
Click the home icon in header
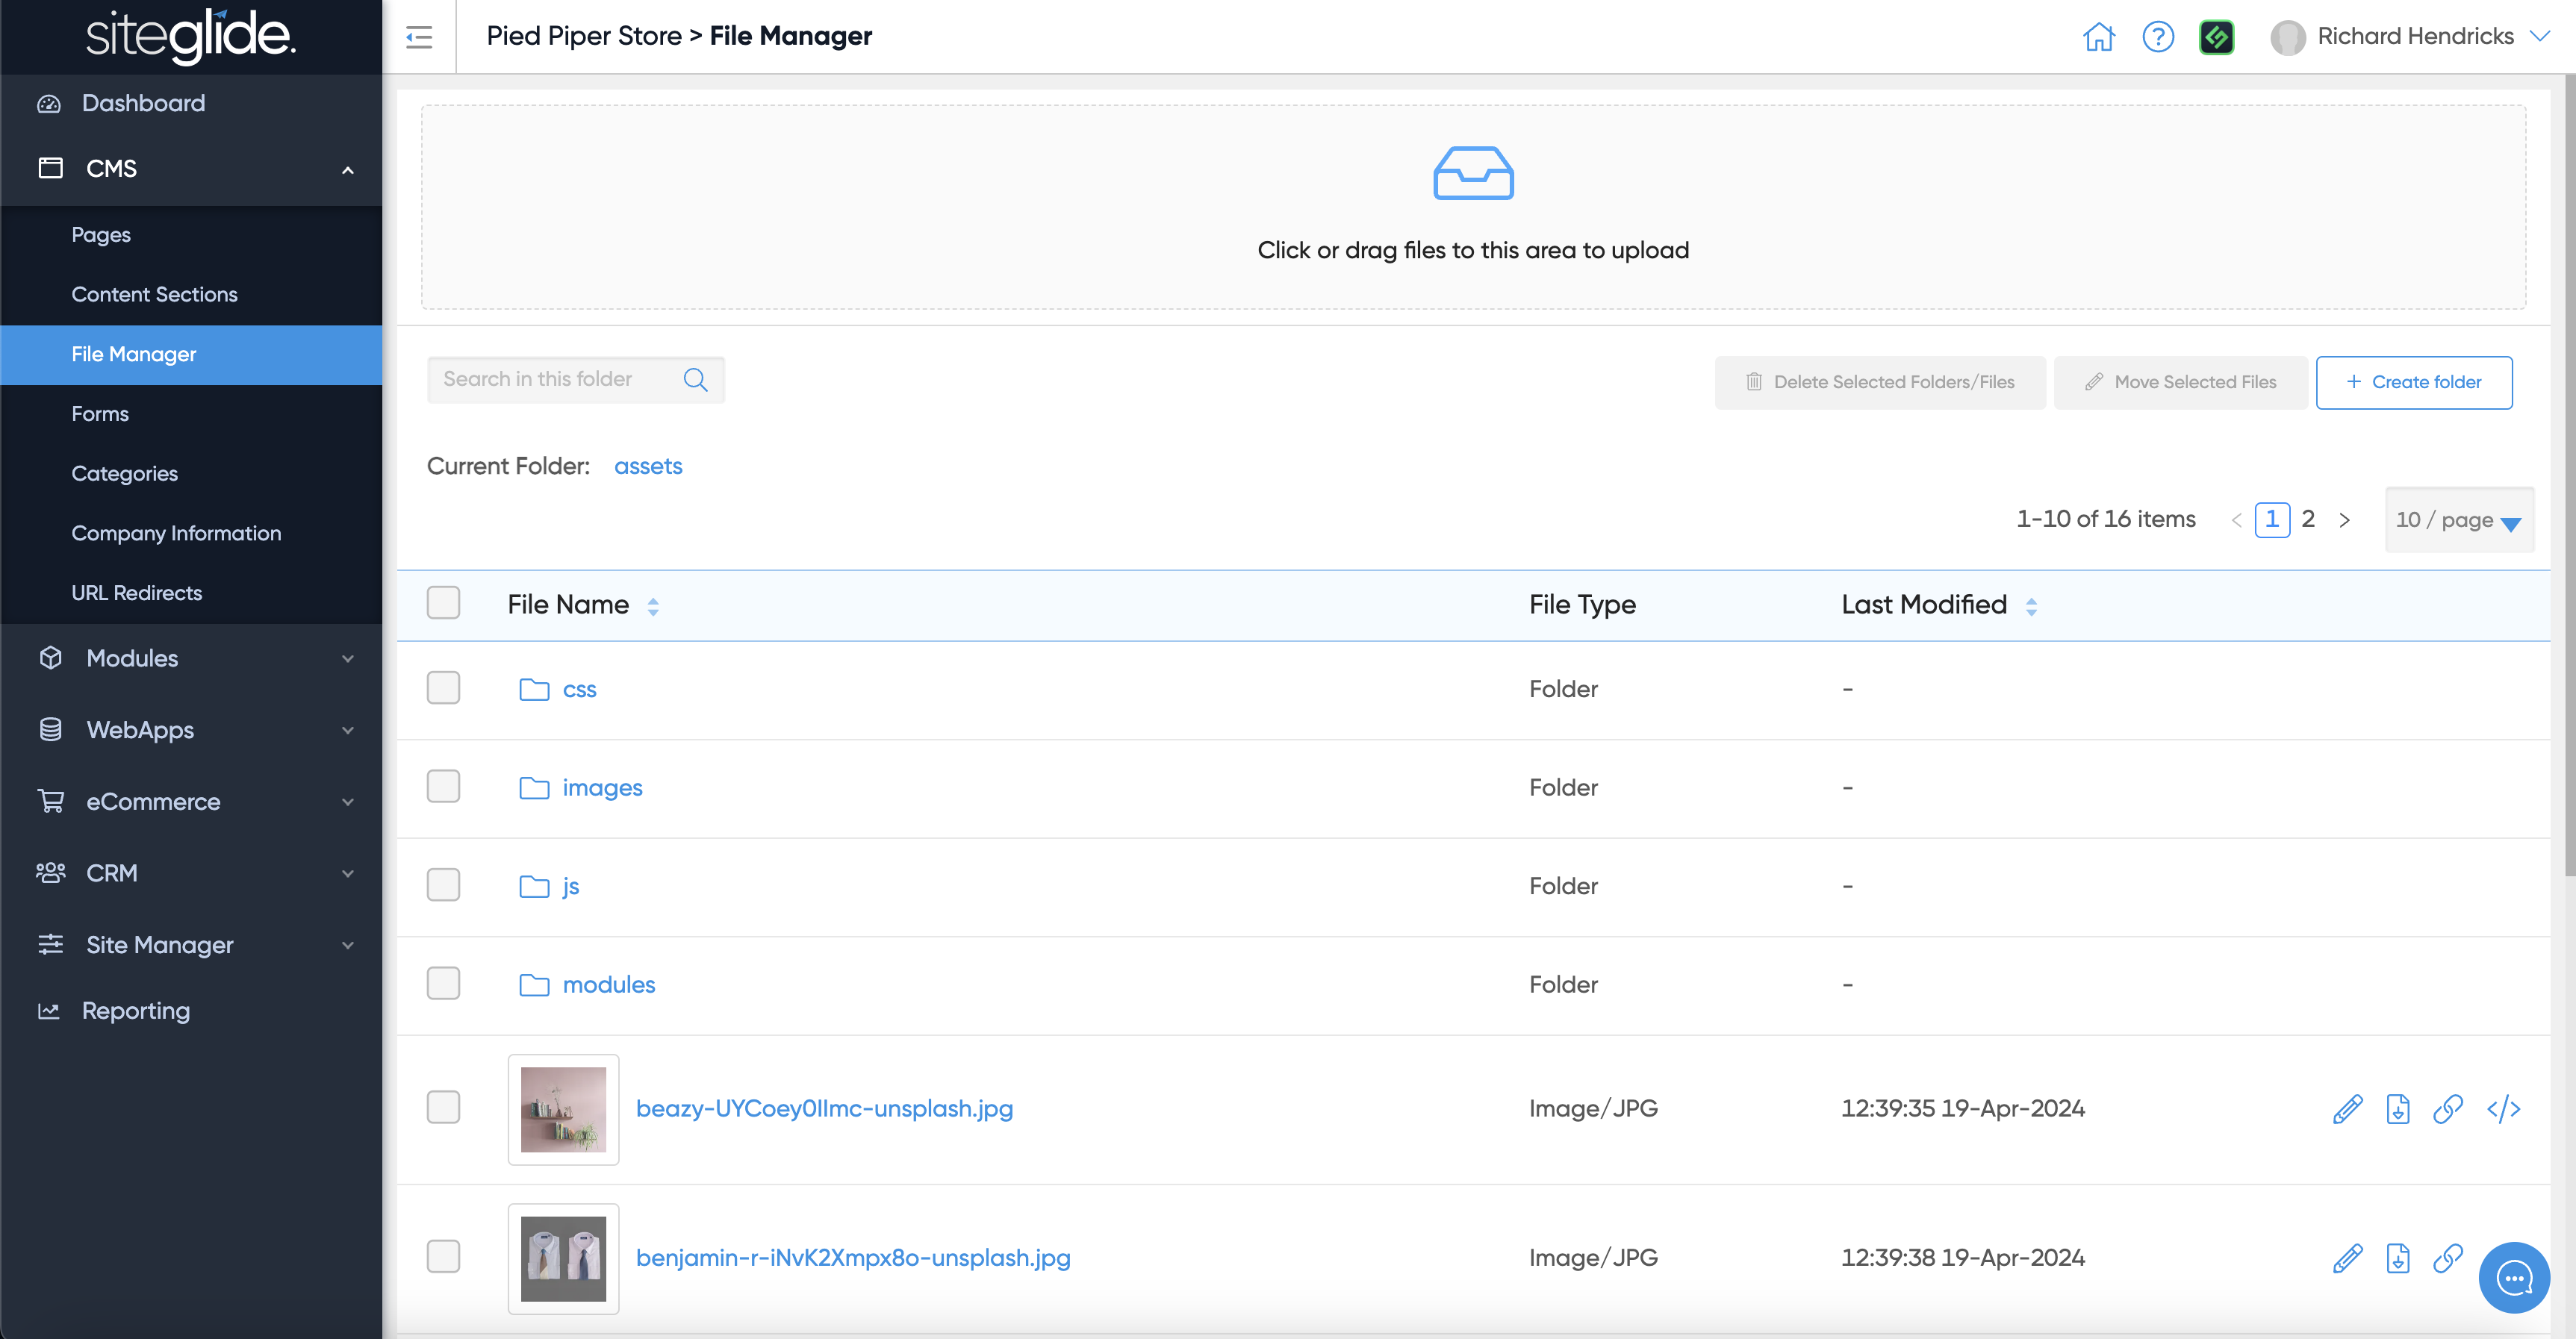point(2098,37)
